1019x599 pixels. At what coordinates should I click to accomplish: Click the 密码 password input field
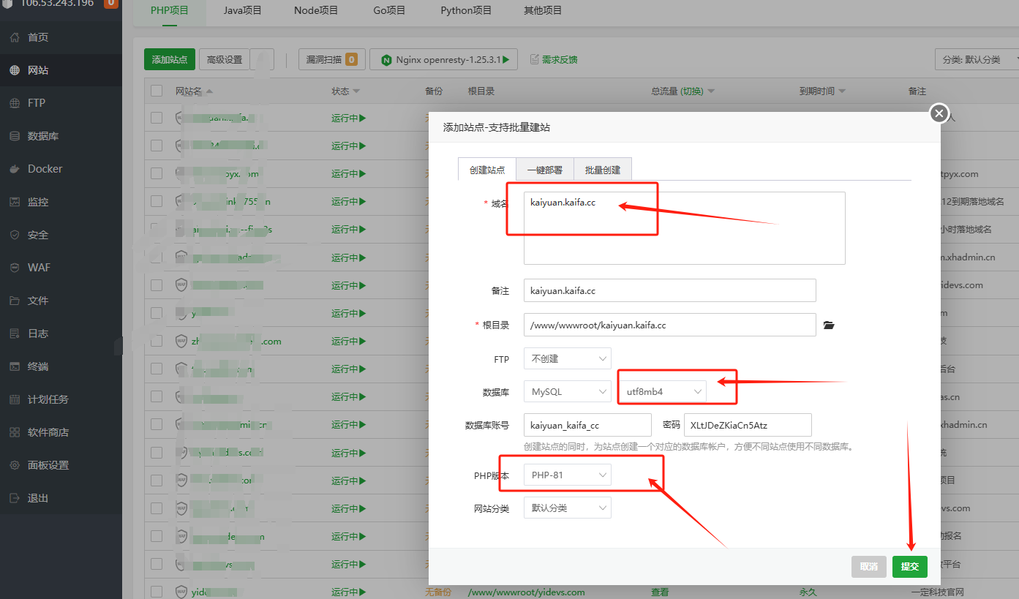[748, 425]
